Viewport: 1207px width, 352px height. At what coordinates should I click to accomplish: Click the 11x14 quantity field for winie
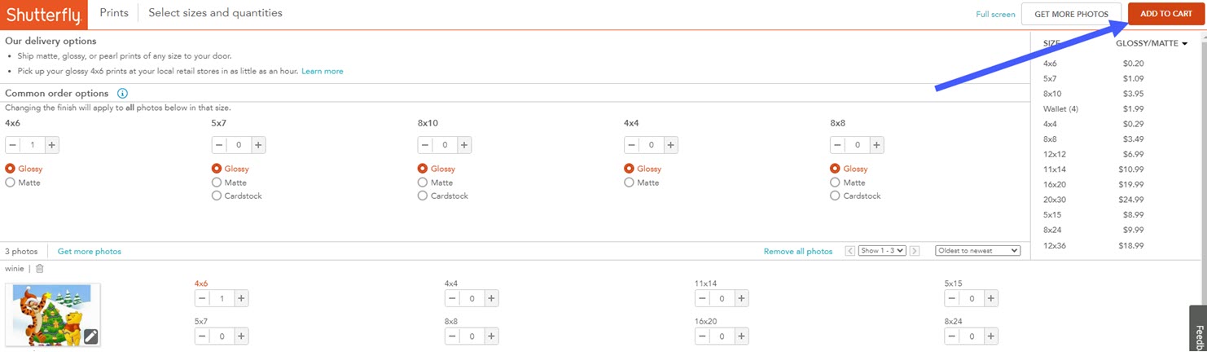[722, 299]
